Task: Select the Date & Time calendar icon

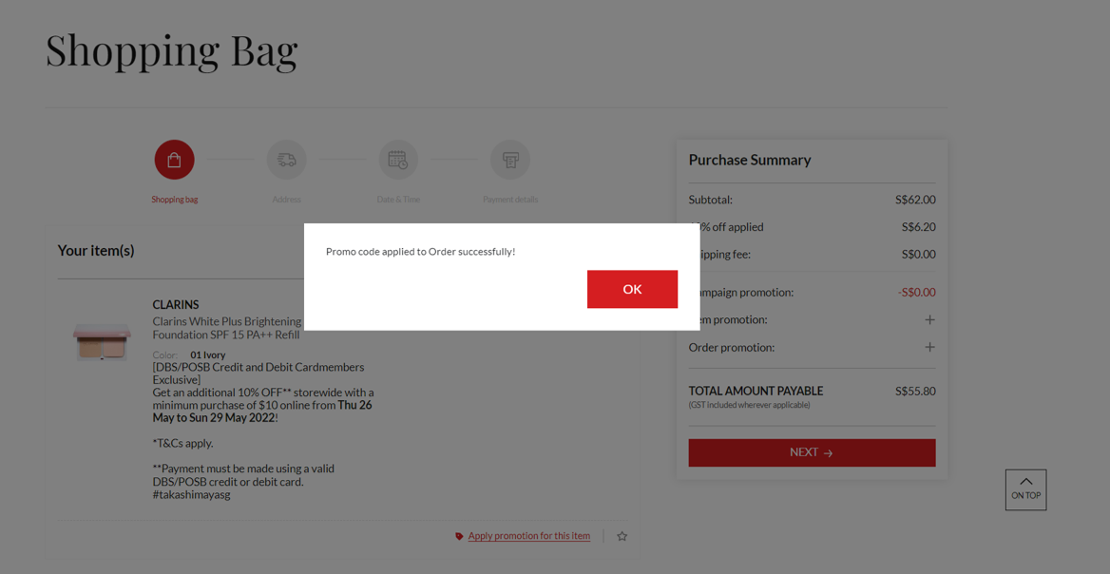Action: tap(398, 160)
